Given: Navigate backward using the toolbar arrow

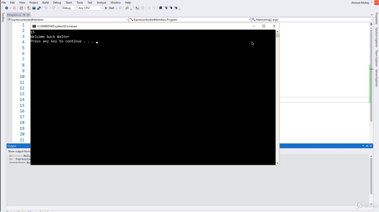Looking at the screenshot, I should pyautogui.click(x=7, y=8).
